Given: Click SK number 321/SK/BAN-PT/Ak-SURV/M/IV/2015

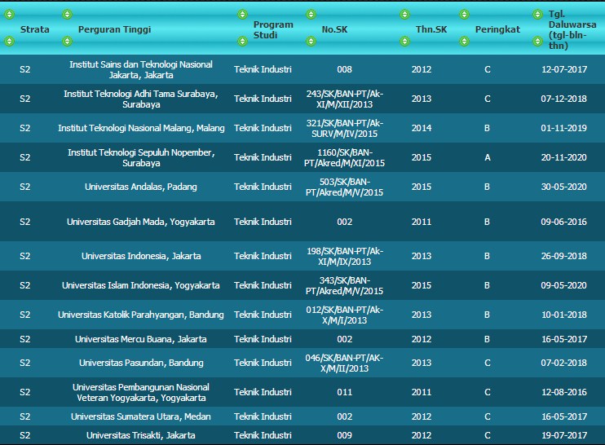Looking at the screenshot, I should pyautogui.click(x=345, y=128).
